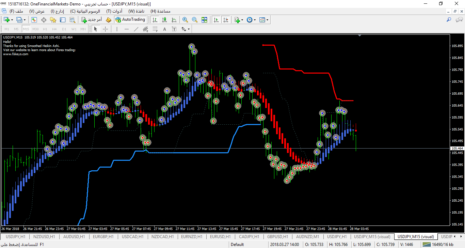465x248 pixels.
Task: Toggle the AutoTrading button
Action: [130, 20]
